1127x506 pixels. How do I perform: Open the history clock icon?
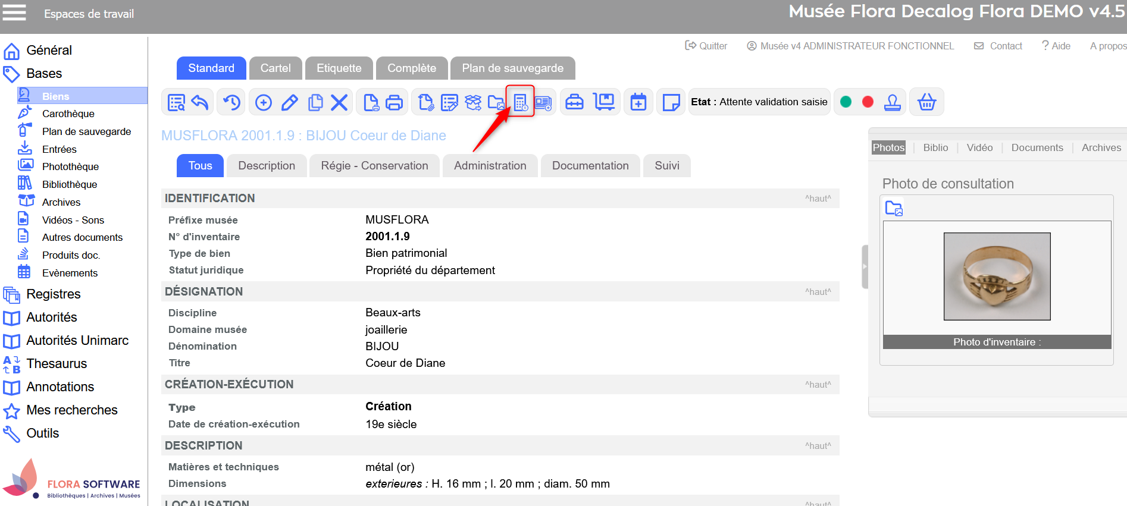pos(231,102)
